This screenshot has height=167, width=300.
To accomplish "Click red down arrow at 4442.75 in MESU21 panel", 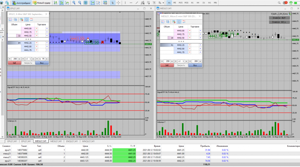I will click(x=190, y=34).
